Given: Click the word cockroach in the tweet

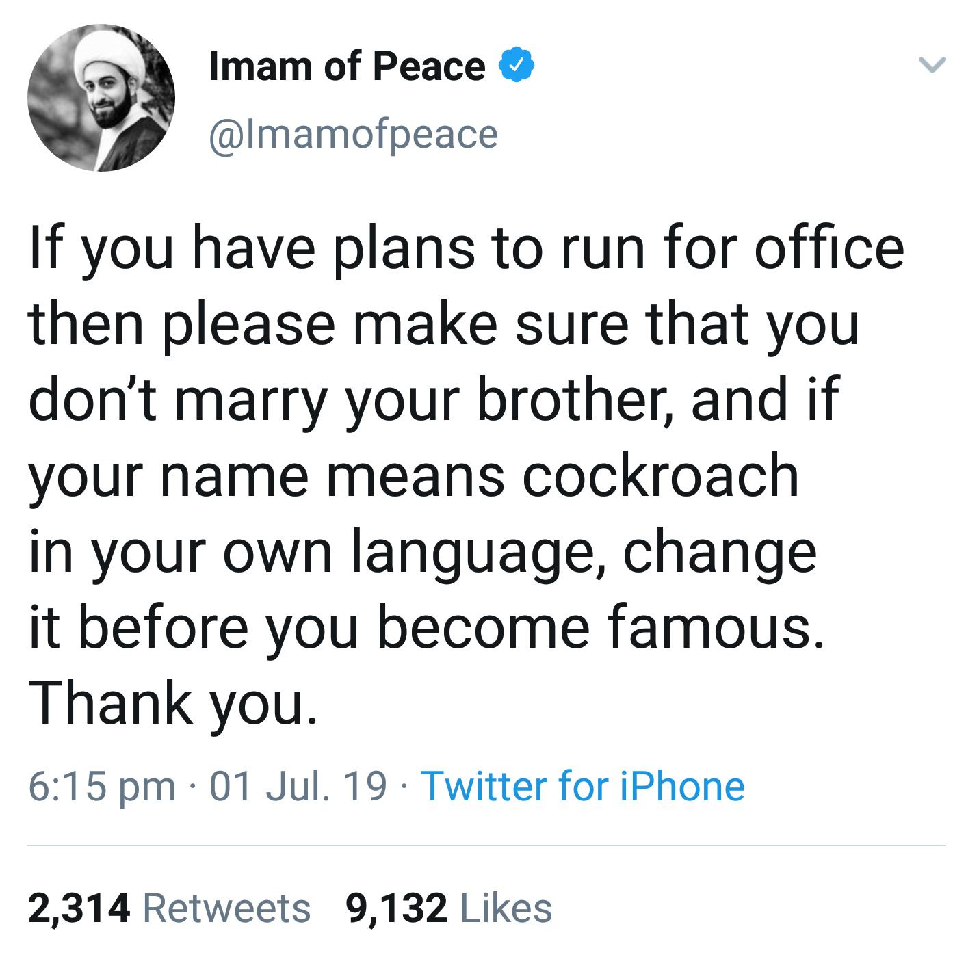Looking at the screenshot, I should pos(661,475).
